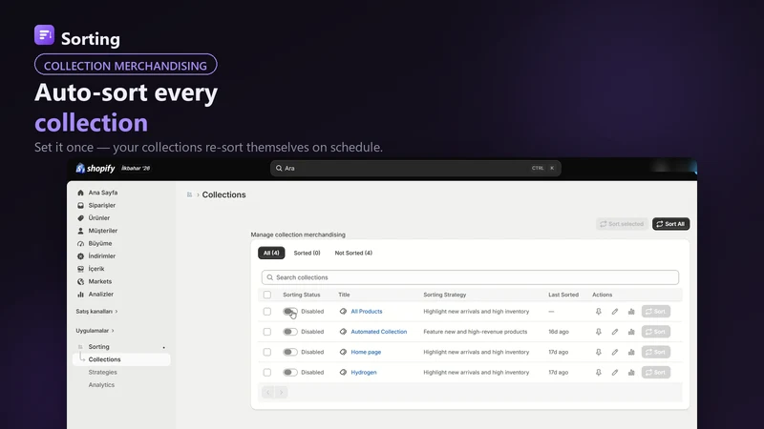The height and width of the screenshot is (429, 764).
Task: Click the collection icon beside Home page title
Action: pyautogui.click(x=343, y=352)
